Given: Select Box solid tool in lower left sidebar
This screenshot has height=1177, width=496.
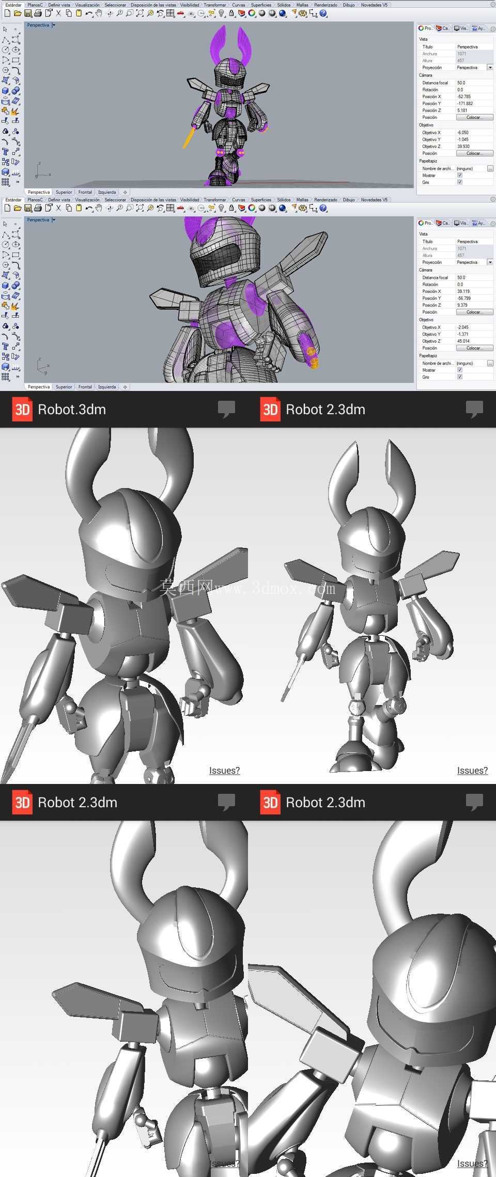Looking at the screenshot, I should pos(5,286).
